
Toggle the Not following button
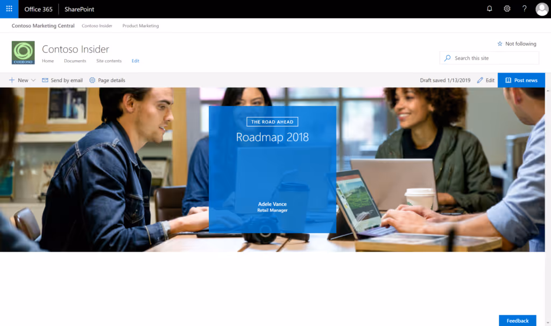(x=517, y=44)
